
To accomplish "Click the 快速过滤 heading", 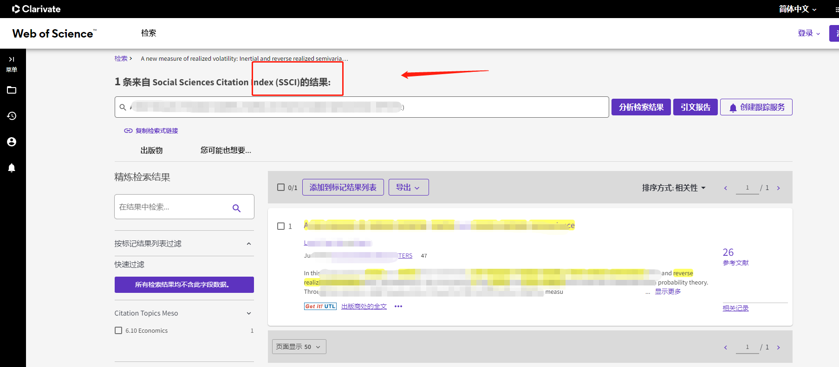I will tap(130, 264).
